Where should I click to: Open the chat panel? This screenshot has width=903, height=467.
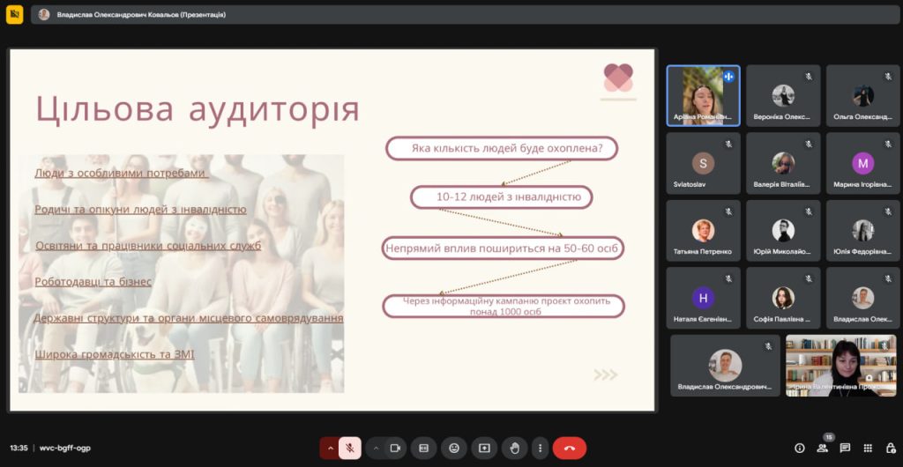tap(845, 448)
